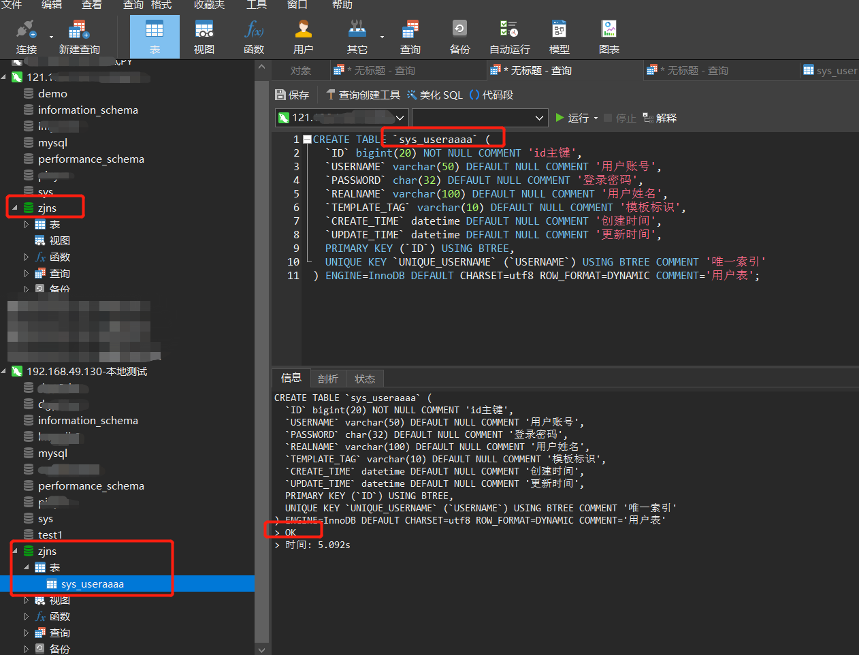Viewport: 859px width, 655px height.
Task: Open the 连接 toolbar dropdown arrow
Action: point(51,37)
